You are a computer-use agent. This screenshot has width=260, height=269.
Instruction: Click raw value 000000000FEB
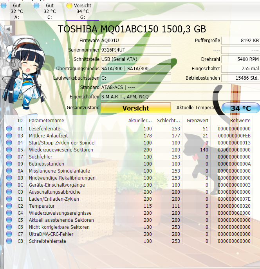click(x=234, y=136)
